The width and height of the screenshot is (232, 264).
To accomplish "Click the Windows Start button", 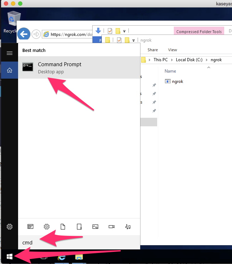I will (10, 257).
